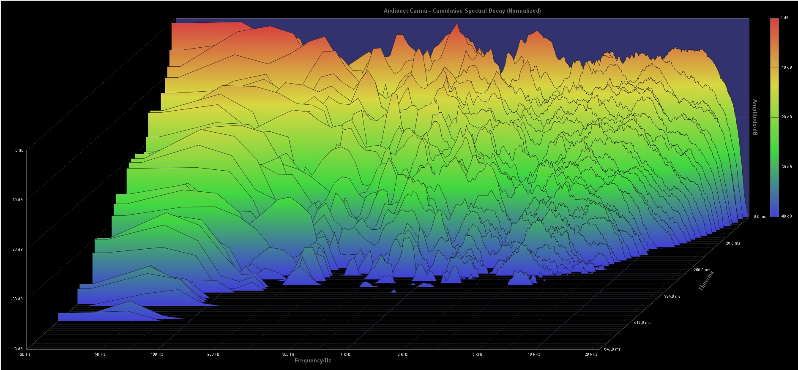
Task: Click the -20 dB label on left amplitude axis
Action: click(17, 249)
